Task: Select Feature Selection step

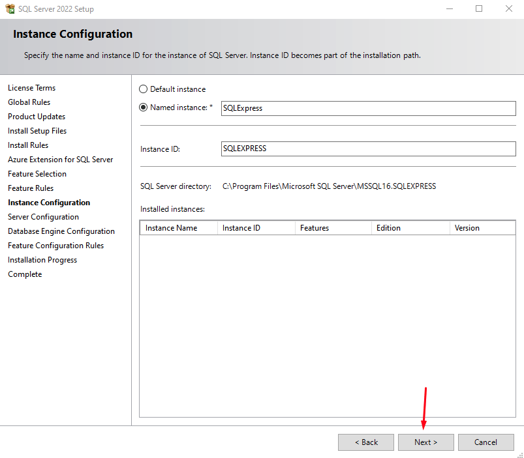Action: click(37, 174)
